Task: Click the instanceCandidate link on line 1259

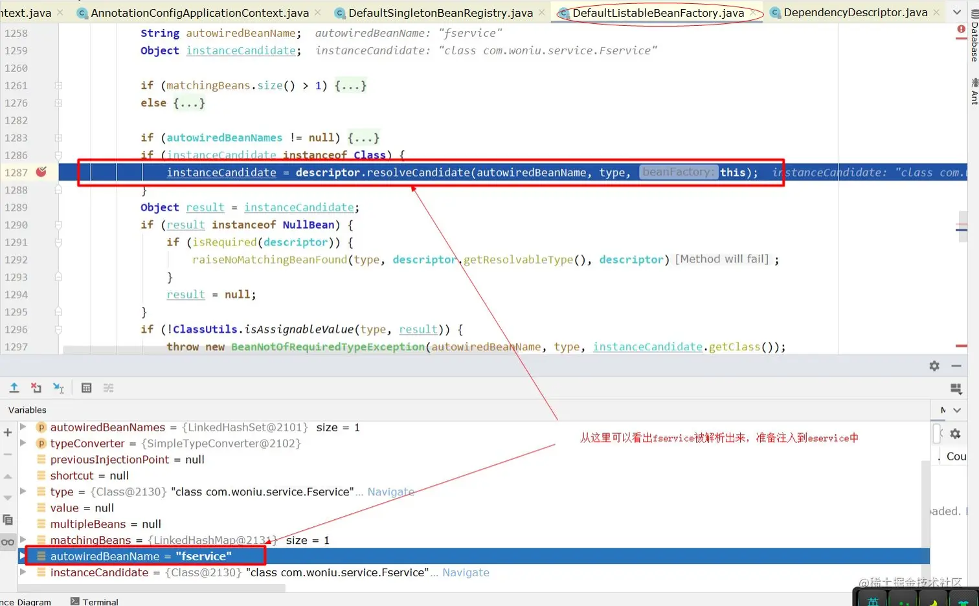Action: pos(241,50)
